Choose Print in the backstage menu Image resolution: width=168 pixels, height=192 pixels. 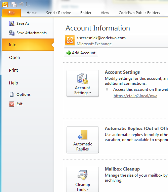tap(13, 70)
